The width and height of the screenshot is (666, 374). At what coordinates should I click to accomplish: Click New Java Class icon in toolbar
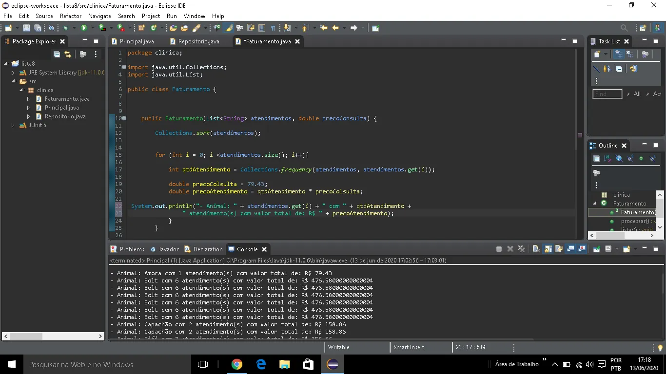pos(154,28)
